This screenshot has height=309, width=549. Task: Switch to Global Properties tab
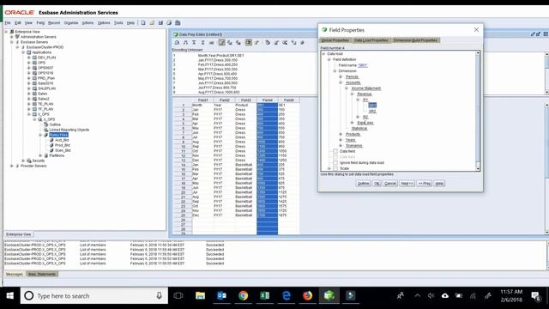335,40
